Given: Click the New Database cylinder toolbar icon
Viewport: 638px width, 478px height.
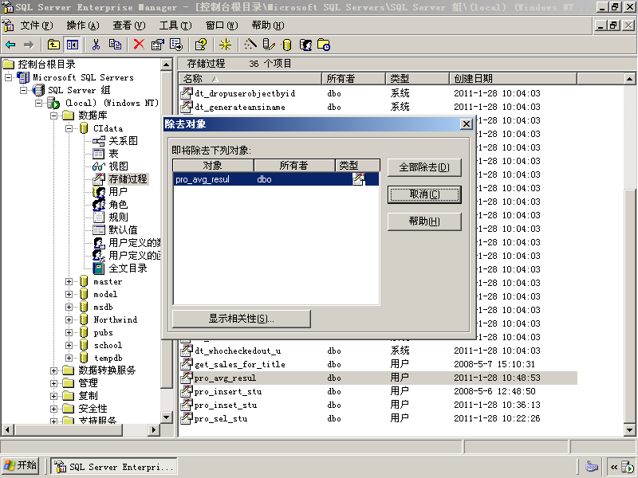Looking at the screenshot, I should pyautogui.click(x=287, y=45).
